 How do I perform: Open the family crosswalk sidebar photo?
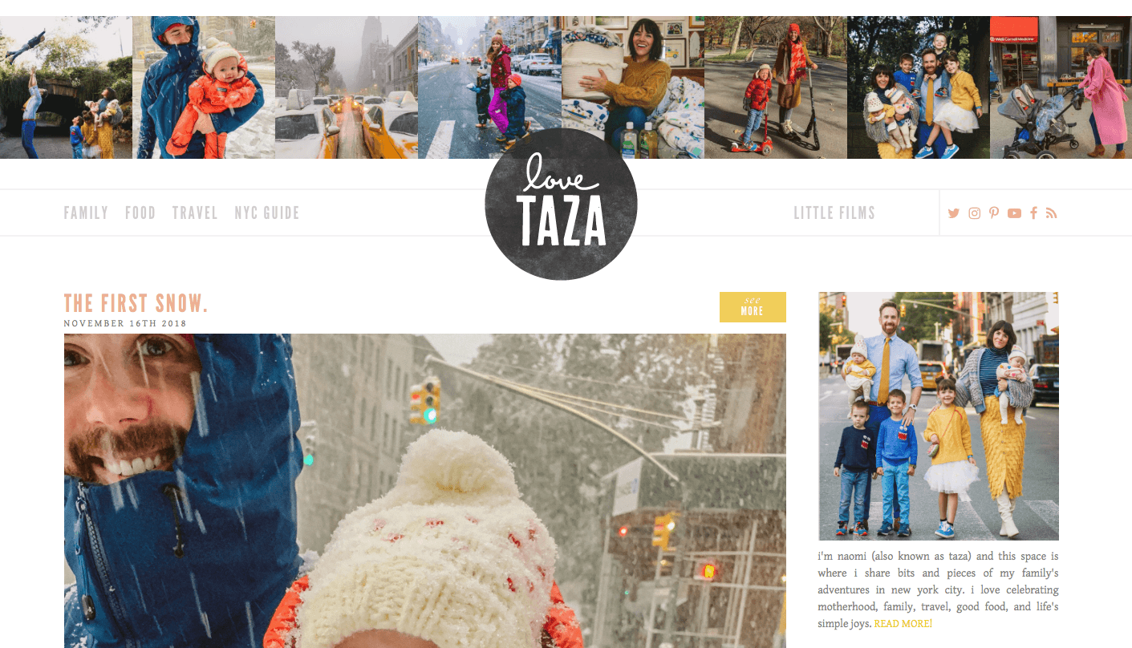point(939,416)
